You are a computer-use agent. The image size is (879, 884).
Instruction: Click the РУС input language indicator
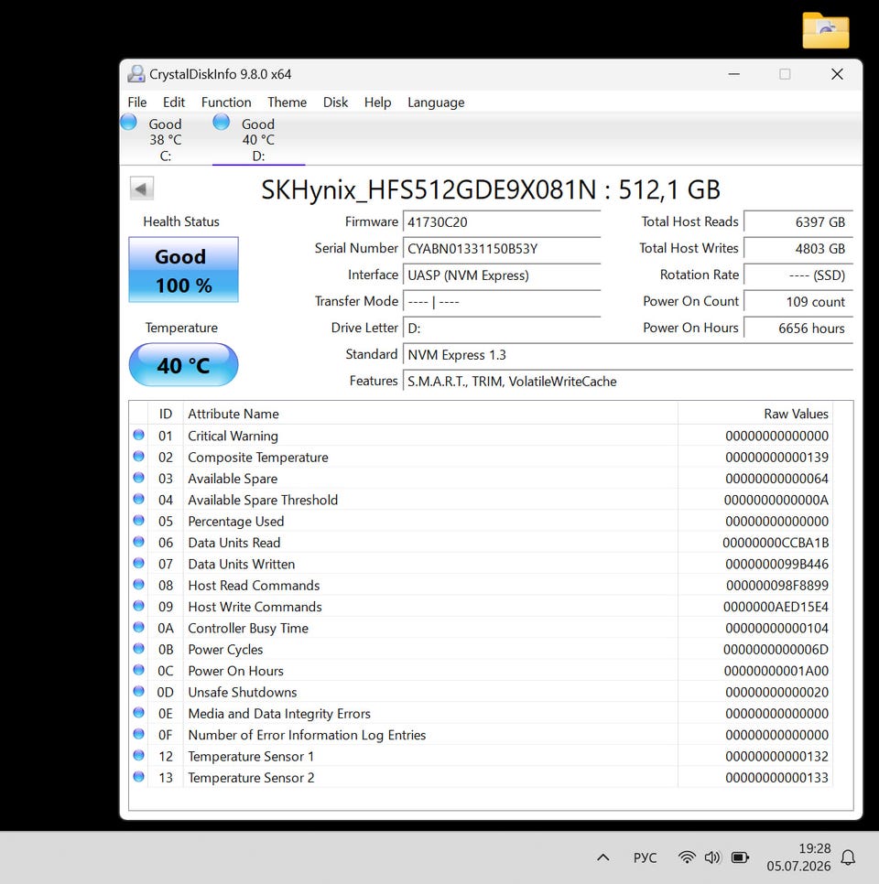[x=645, y=857]
